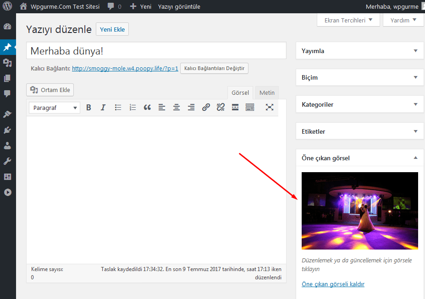The image size is (425, 299).
Task: Click the Ortam Ekle button
Action: 50,90
